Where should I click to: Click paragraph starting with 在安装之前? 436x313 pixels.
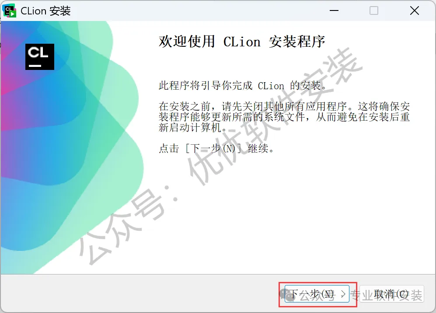(284, 117)
